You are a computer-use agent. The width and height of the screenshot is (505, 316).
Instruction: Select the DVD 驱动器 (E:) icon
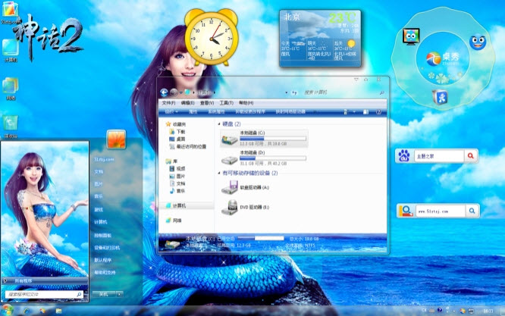point(230,208)
